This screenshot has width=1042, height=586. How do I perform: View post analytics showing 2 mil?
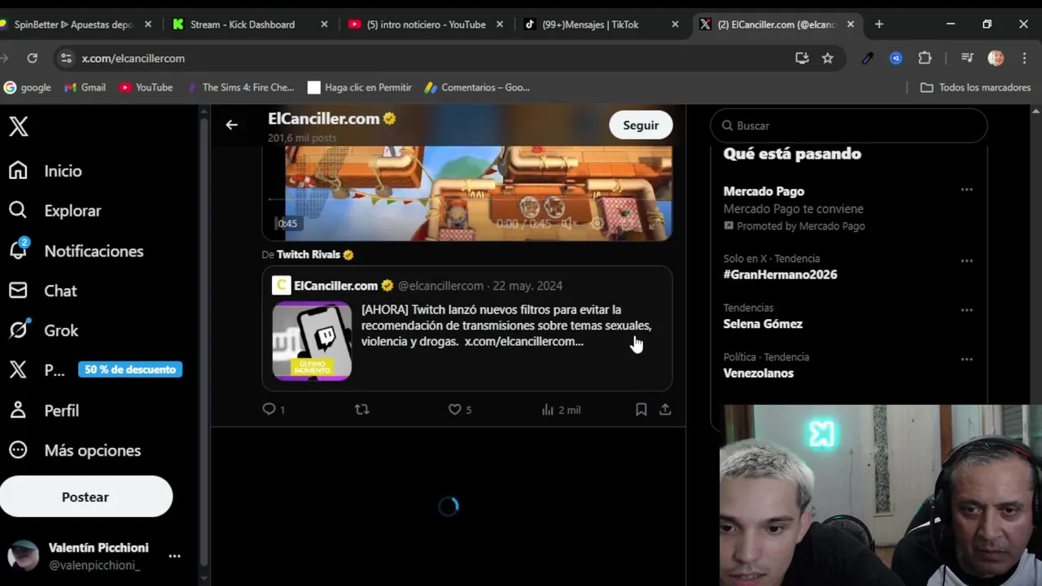click(x=561, y=409)
